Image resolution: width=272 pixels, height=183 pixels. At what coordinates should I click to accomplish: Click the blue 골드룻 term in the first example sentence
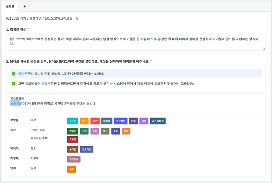pos(23,74)
